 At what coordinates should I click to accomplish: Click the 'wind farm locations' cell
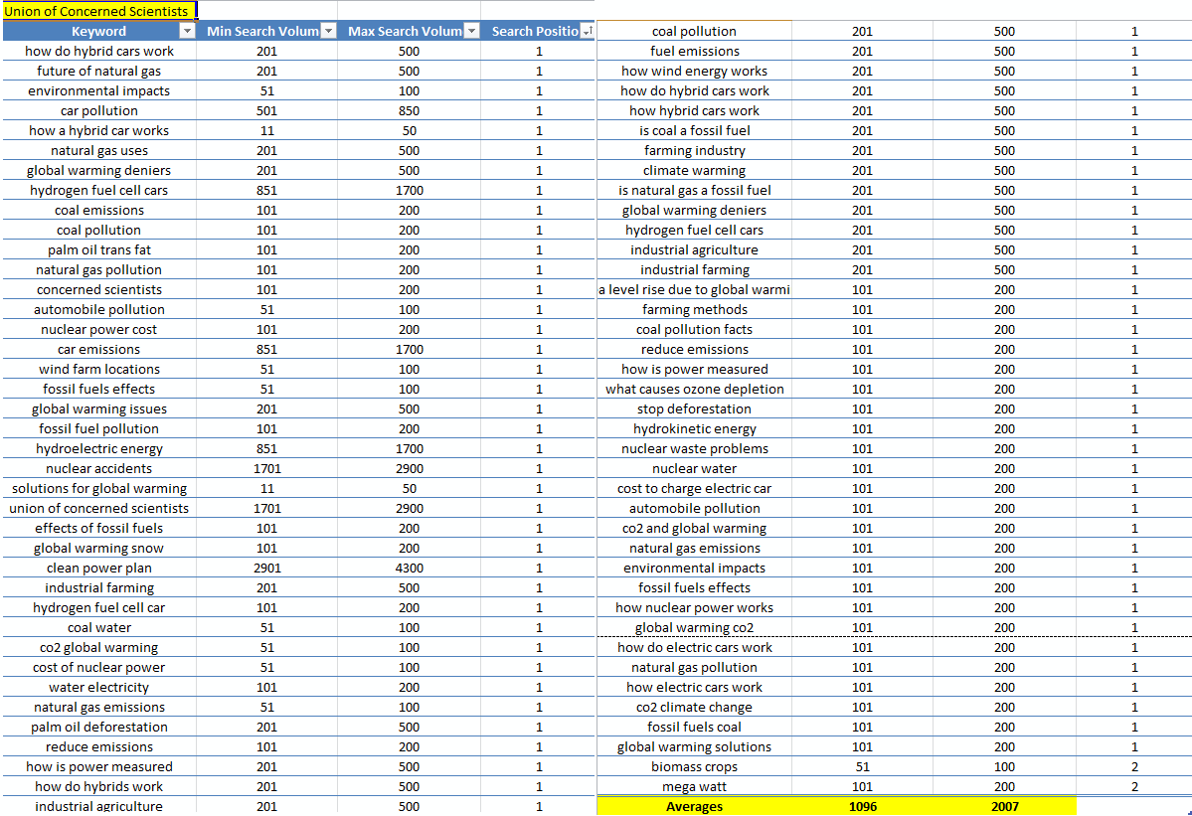(x=98, y=369)
